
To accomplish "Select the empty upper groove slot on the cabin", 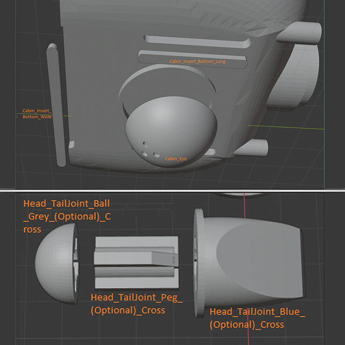I will 197,41.
